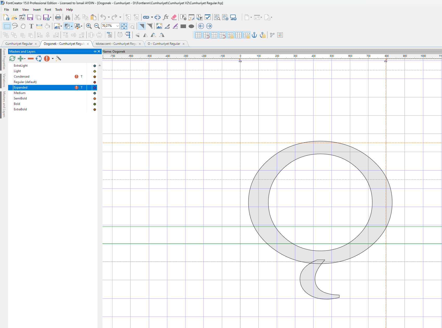
Task: Click the pink eraser icon
Action: (x=174, y=17)
